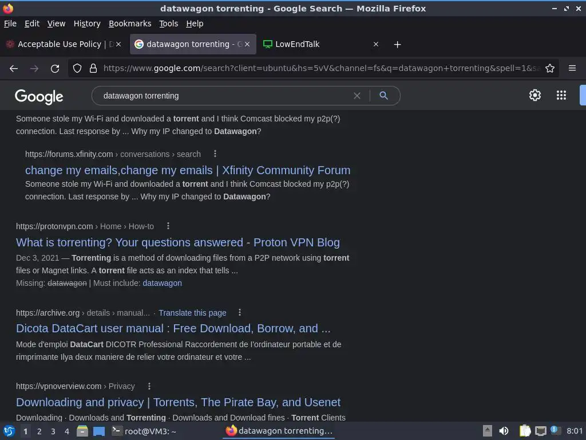Open the History menu

click(87, 23)
